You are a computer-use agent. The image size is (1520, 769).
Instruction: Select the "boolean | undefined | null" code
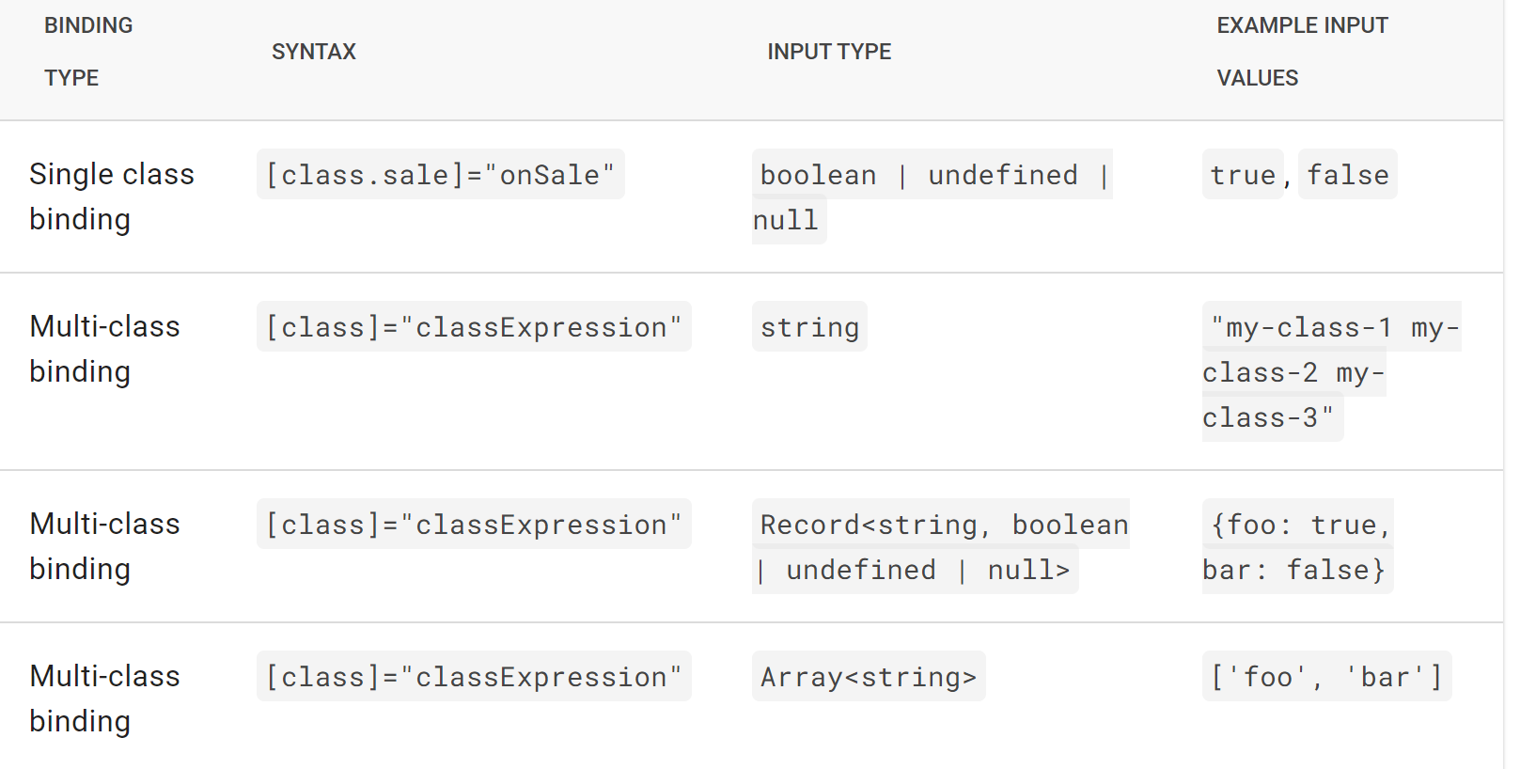[x=931, y=176]
